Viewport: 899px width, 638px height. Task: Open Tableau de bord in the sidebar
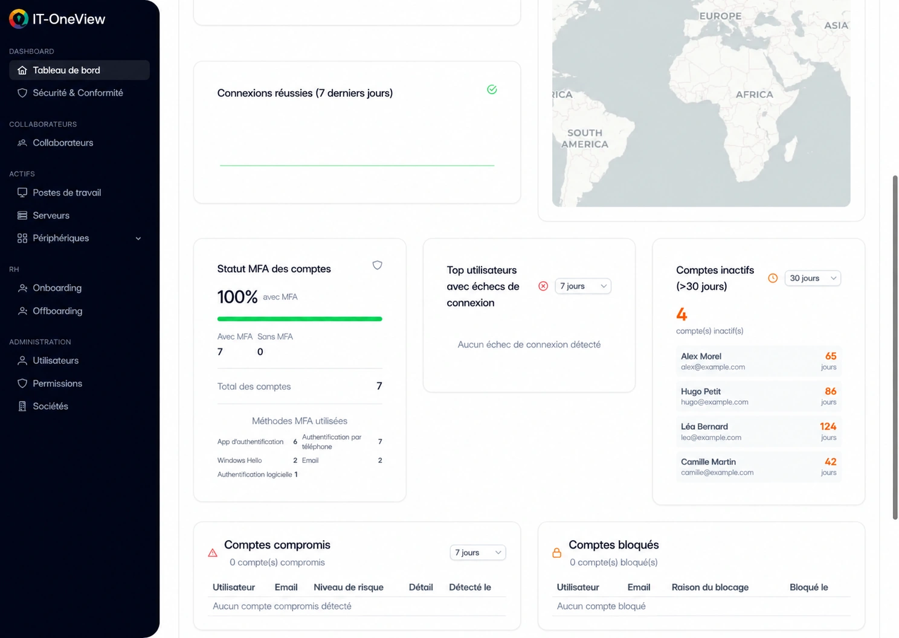(79, 70)
